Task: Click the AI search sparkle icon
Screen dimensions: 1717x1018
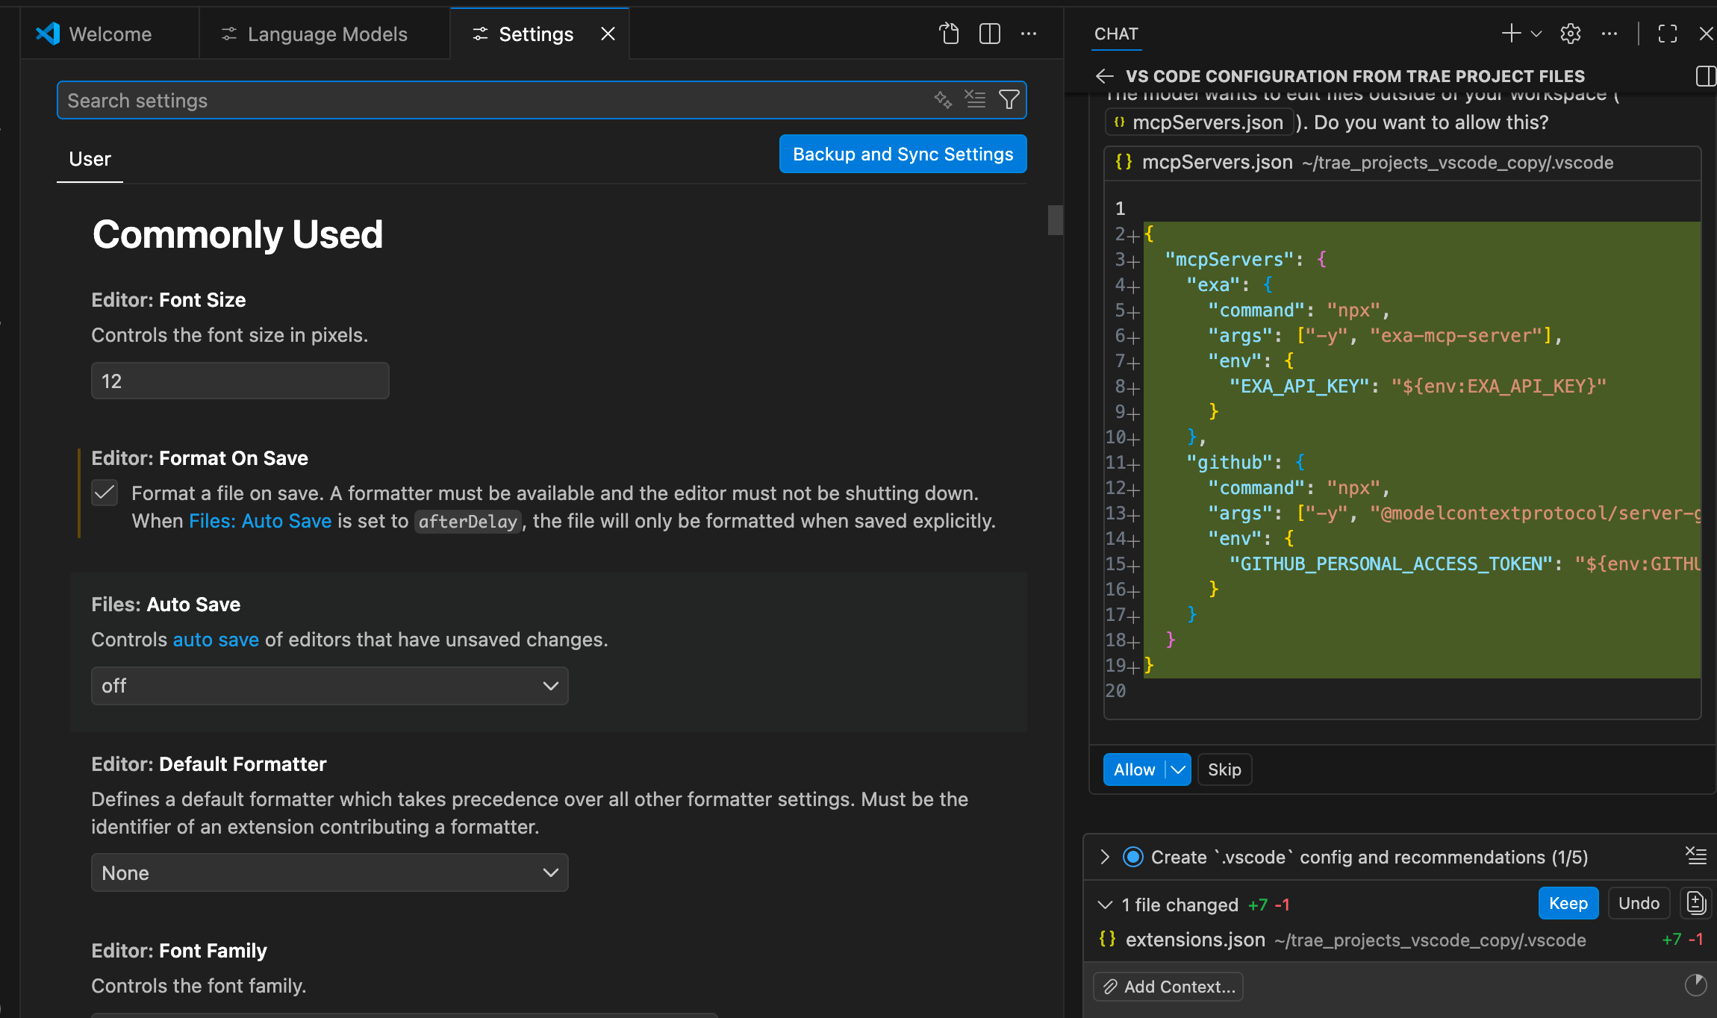Action: (943, 99)
